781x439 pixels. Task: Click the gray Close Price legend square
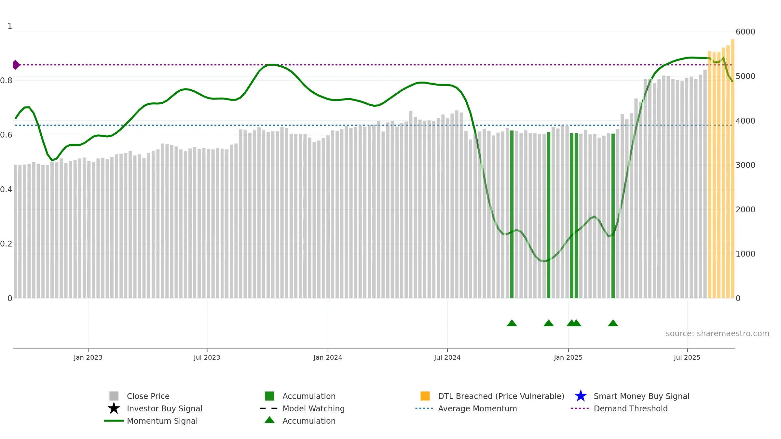[x=114, y=396]
